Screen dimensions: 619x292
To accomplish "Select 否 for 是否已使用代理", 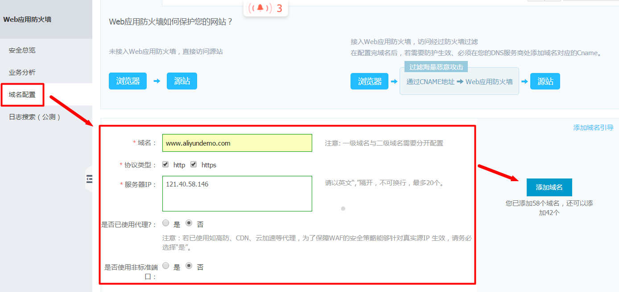I will pyautogui.click(x=189, y=223).
